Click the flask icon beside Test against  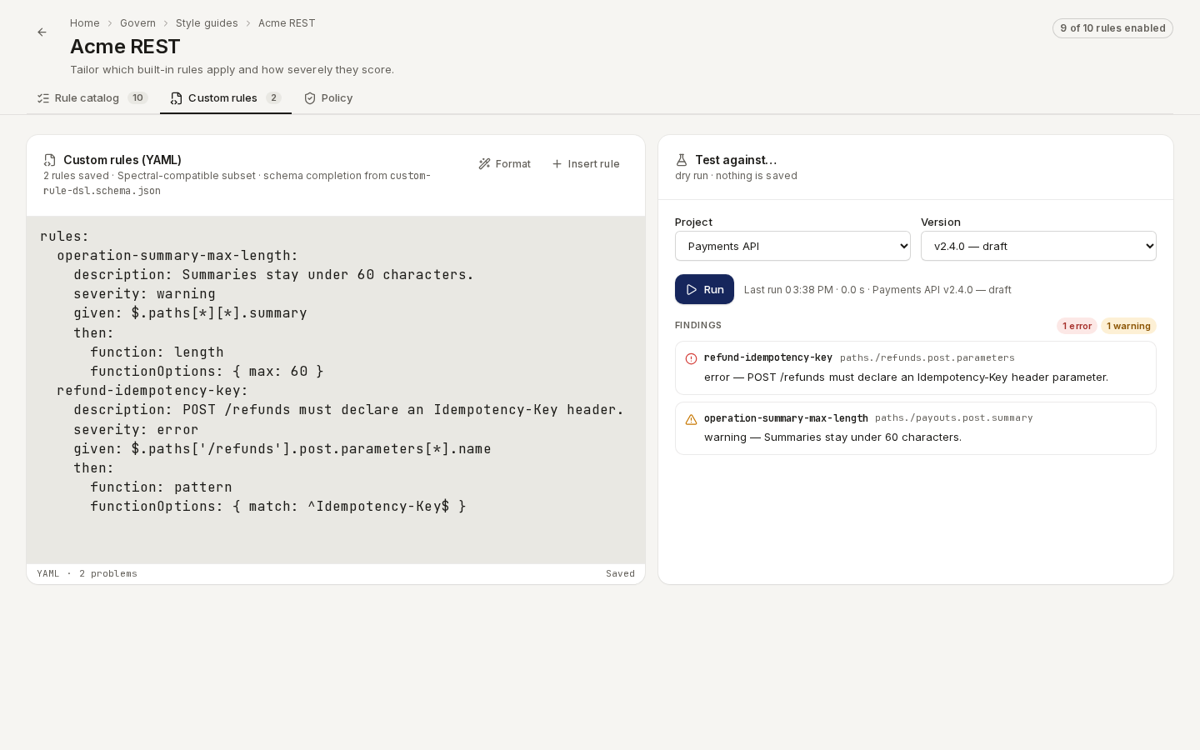pyautogui.click(x=682, y=160)
